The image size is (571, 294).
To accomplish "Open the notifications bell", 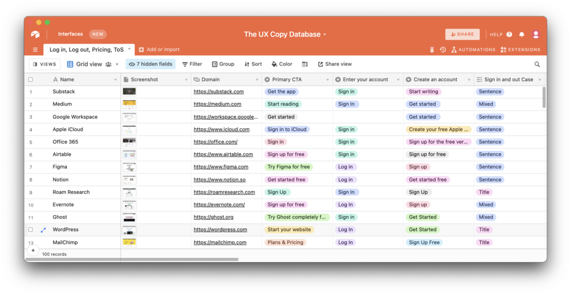I will coord(522,34).
